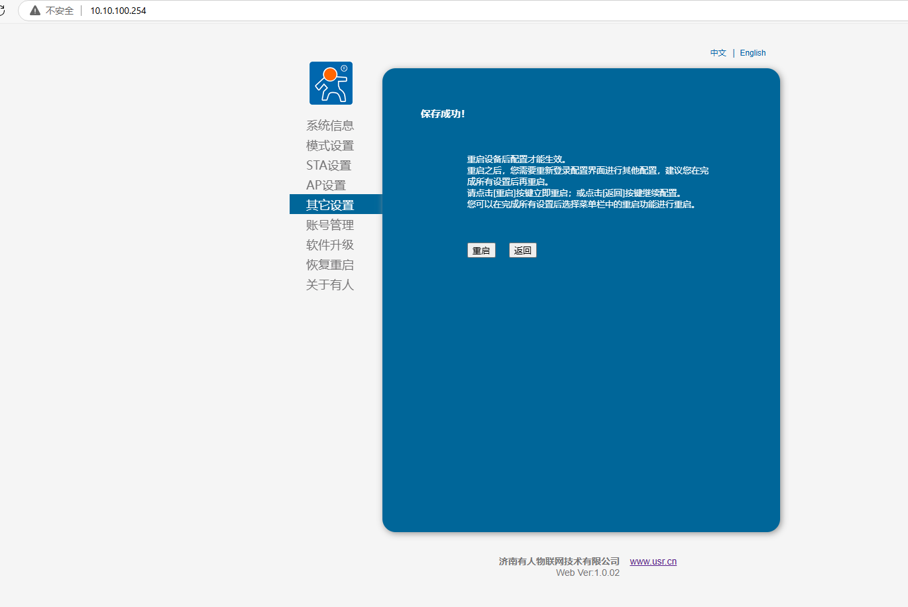Screen dimensions: 908x607
Task: Open the 恢复重启 menu entry
Action: click(329, 264)
